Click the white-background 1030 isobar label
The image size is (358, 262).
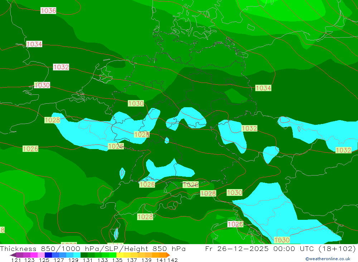pyautogui.click(x=42, y=85)
